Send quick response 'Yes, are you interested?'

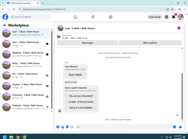[x=81, y=96]
